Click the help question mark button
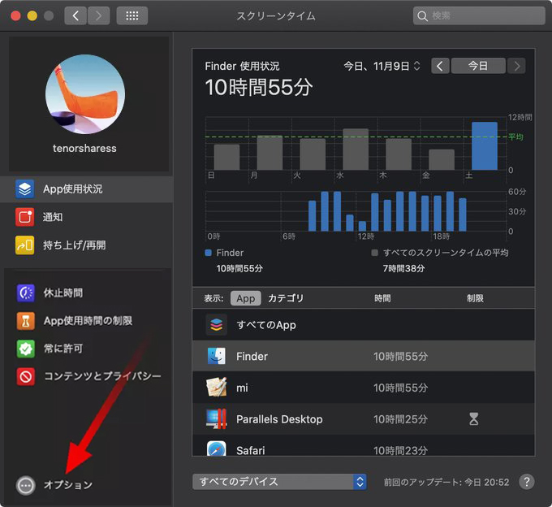 526,482
